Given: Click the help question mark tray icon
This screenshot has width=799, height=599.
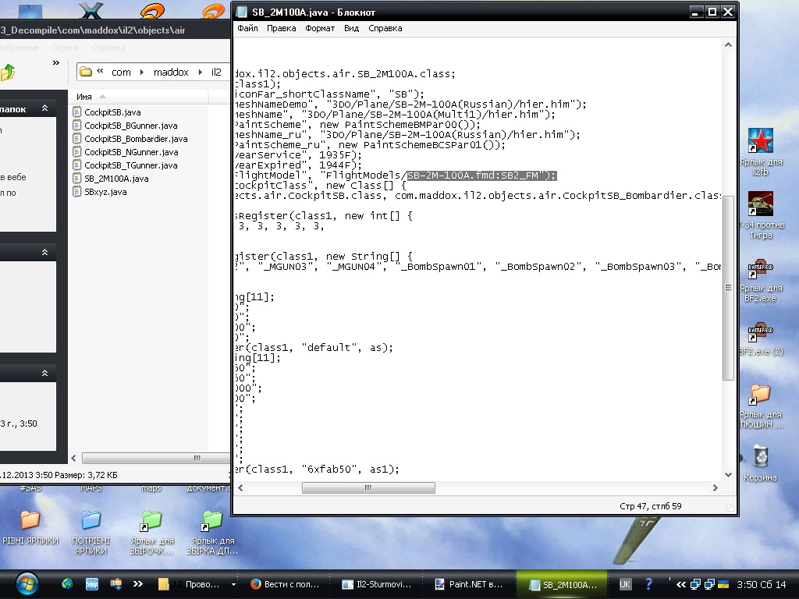Looking at the screenshot, I should pyautogui.click(x=648, y=584).
